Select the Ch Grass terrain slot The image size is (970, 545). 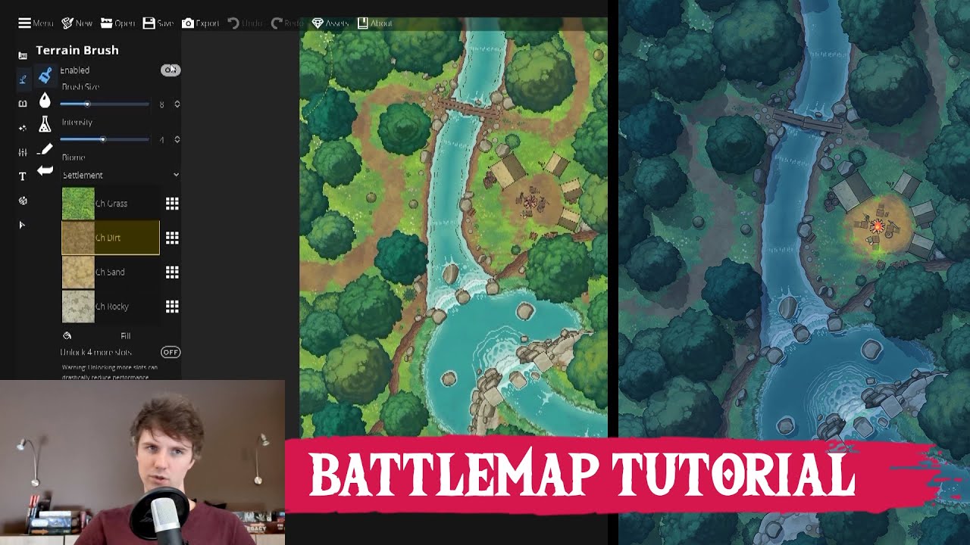click(x=111, y=203)
